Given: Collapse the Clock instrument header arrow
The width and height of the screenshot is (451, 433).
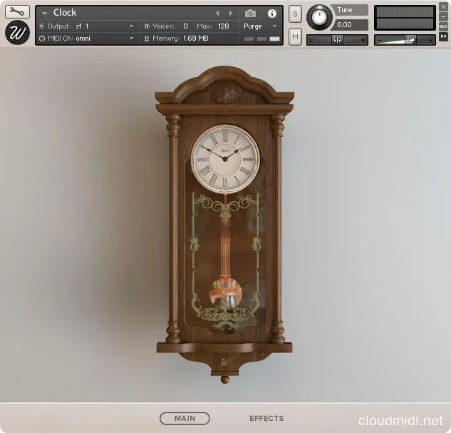Looking at the screenshot, I should coord(44,13).
